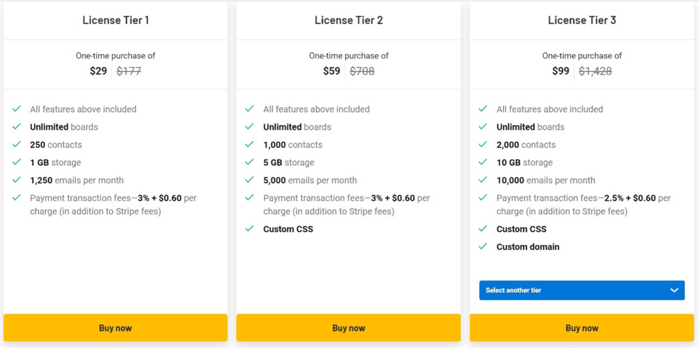Viewport: 699px width, 348px height.
Task: Select the License Tier 3 heading
Action: [x=582, y=20]
